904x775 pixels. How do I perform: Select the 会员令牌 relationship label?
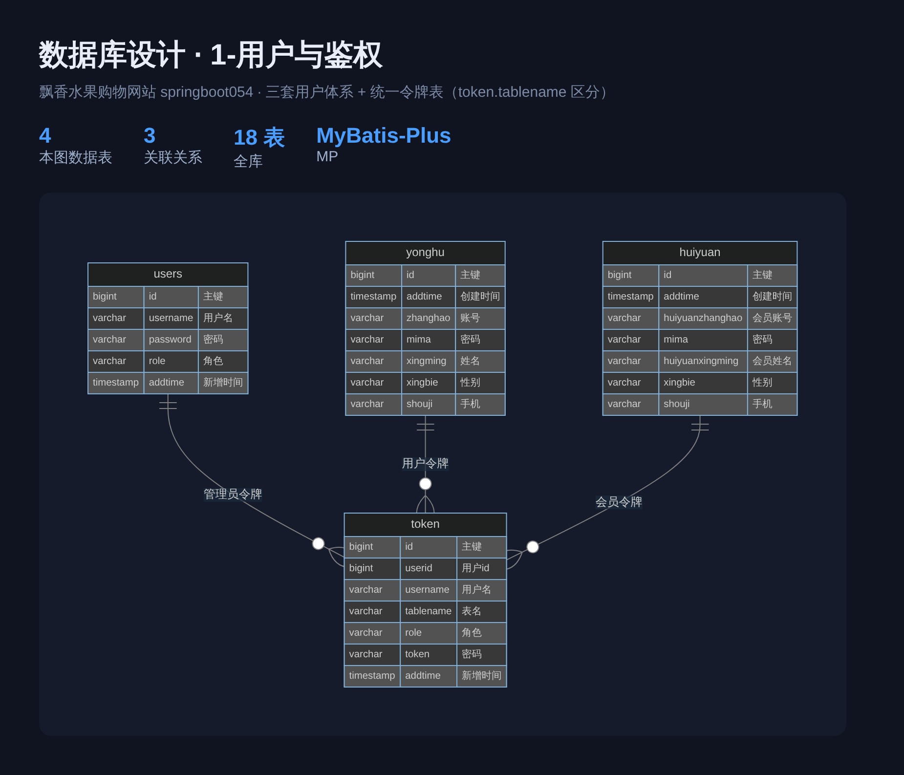click(619, 502)
